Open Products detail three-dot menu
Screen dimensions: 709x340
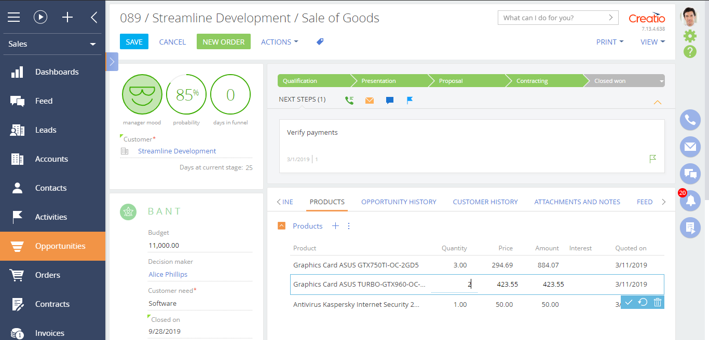(349, 226)
